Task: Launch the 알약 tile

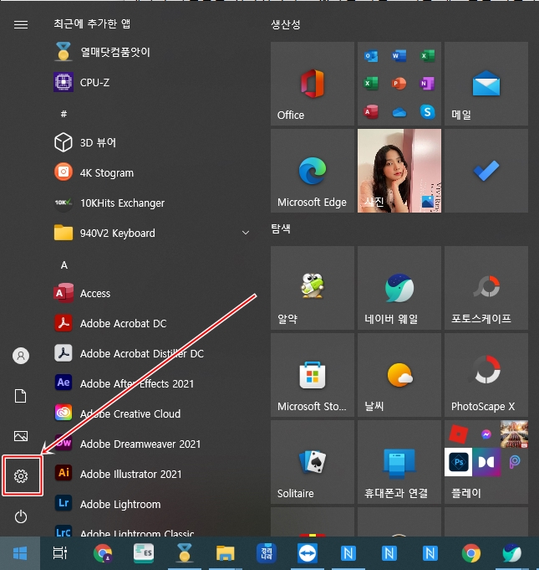Action: pyautogui.click(x=313, y=288)
